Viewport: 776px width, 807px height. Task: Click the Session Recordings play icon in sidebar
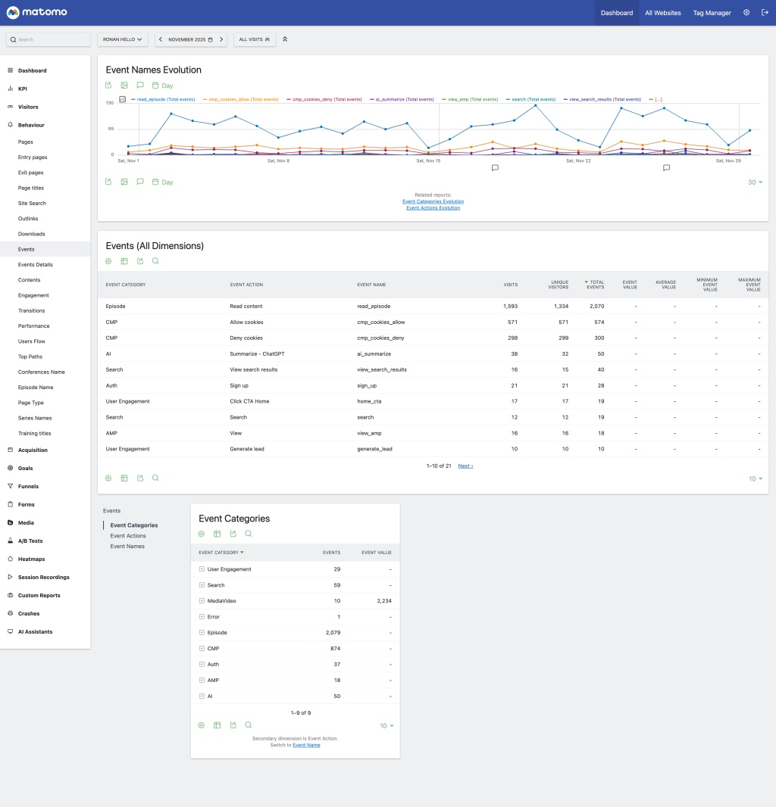(x=10, y=578)
